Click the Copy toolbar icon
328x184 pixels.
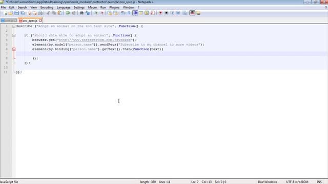click(x=54, y=13)
